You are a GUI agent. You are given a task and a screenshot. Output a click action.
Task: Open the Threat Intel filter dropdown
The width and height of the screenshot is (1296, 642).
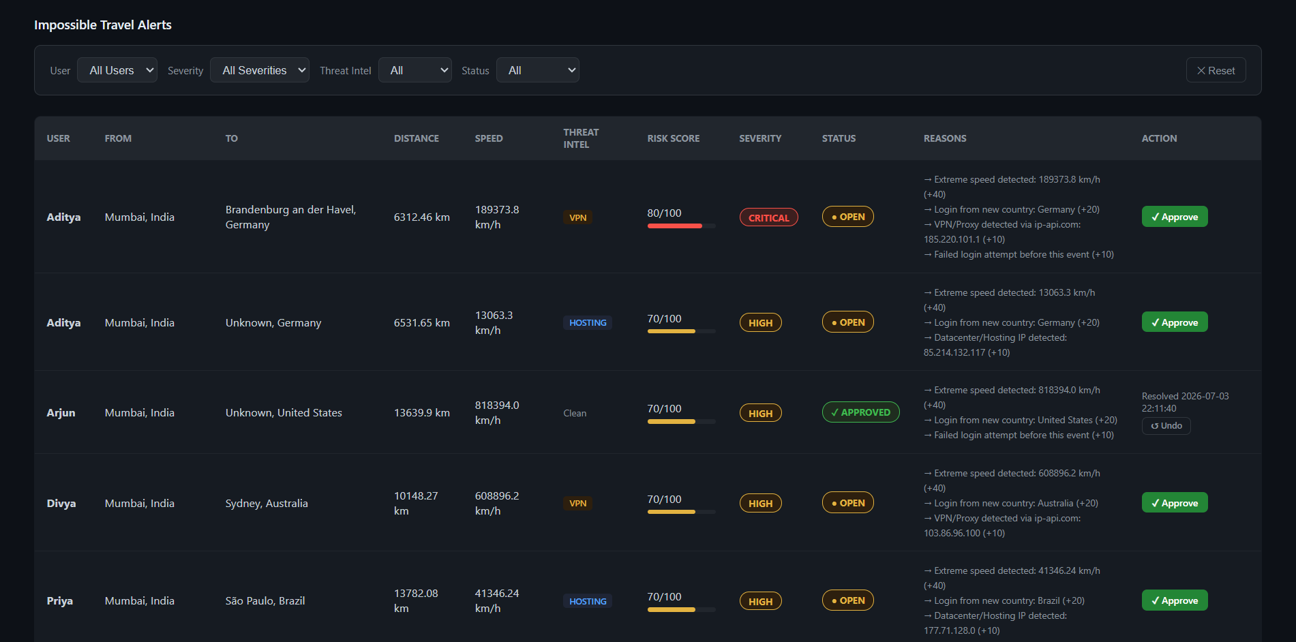[415, 70]
